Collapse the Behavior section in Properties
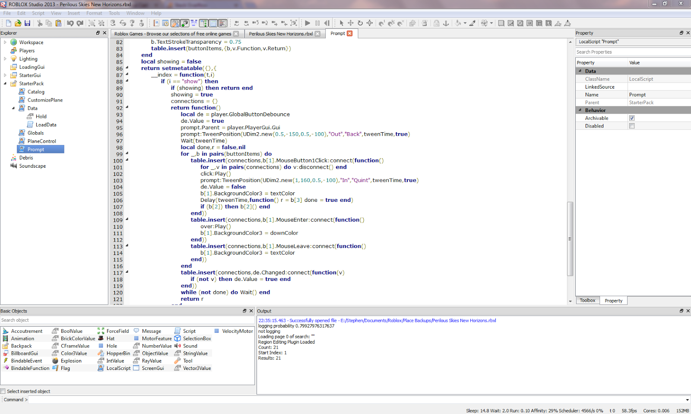 [x=580, y=110]
